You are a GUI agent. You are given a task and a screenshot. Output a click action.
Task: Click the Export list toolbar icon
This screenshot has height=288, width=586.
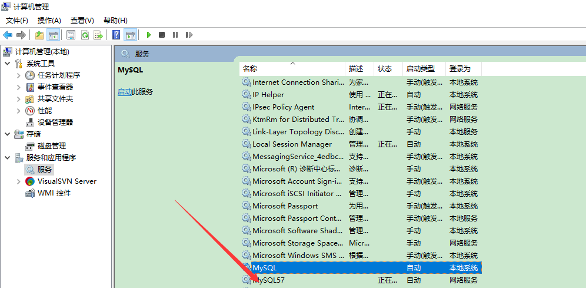click(x=98, y=35)
